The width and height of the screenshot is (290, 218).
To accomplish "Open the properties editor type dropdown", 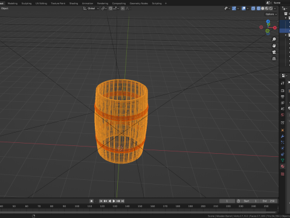I will (284, 76).
